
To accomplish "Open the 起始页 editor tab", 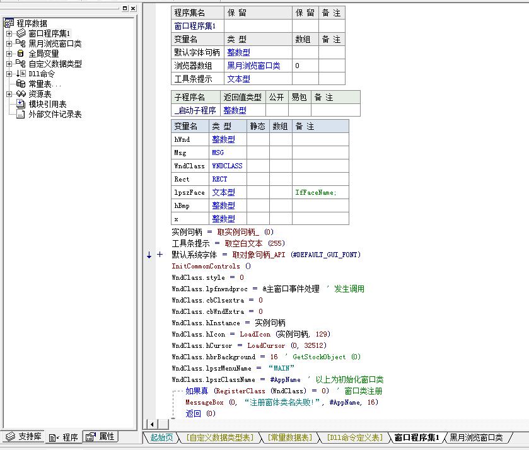I will pyautogui.click(x=161, y=437).
